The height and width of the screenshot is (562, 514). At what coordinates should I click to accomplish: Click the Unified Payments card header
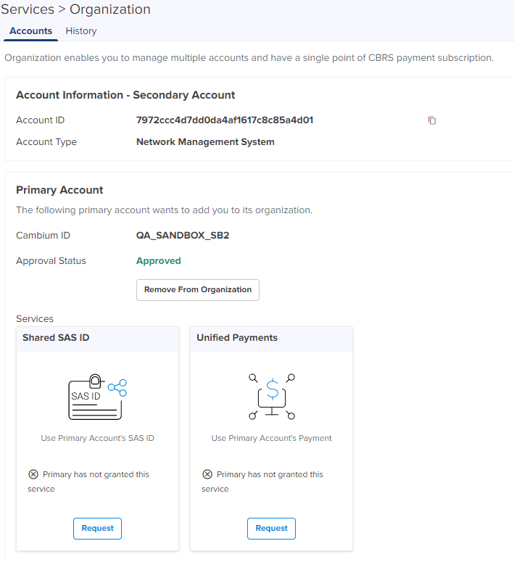[x=237, y=338]
